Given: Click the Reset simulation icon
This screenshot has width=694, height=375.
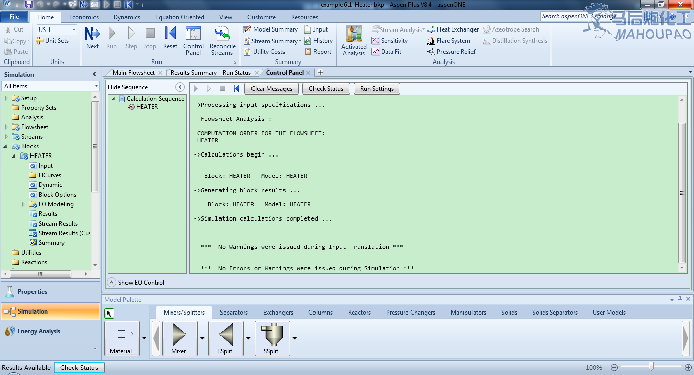Looking at the screenshot, I should tap(170, 38).
